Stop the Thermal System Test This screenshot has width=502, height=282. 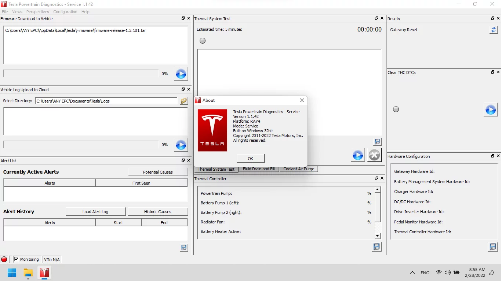tap(374, 155)
